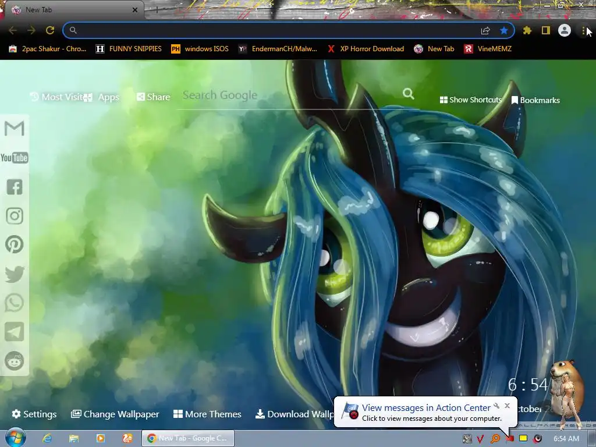Click the share page icon in address bar
The image size is (596, 447).
tap(485, 30)
